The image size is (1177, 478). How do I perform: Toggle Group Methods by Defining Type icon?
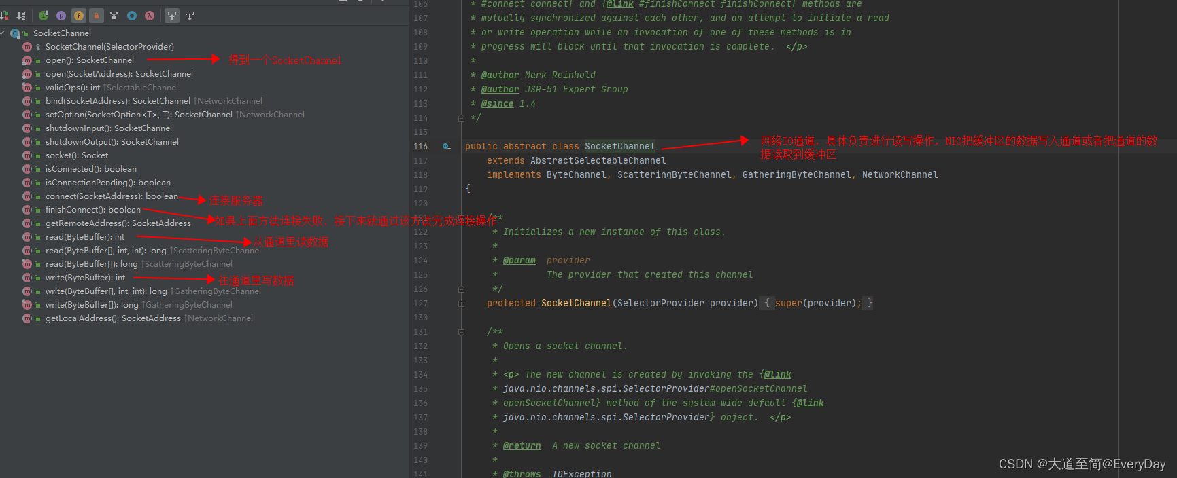coord(114,15)
